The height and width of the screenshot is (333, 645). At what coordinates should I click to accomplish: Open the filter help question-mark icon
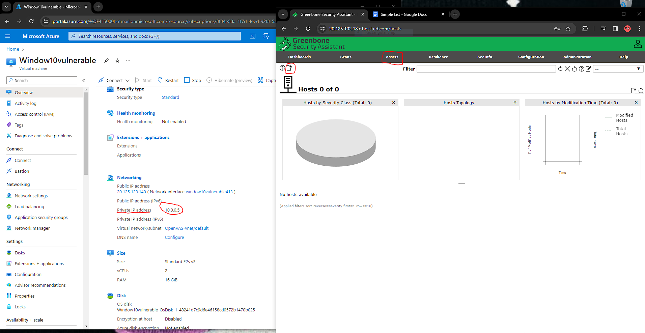click(x=582, y=69)
